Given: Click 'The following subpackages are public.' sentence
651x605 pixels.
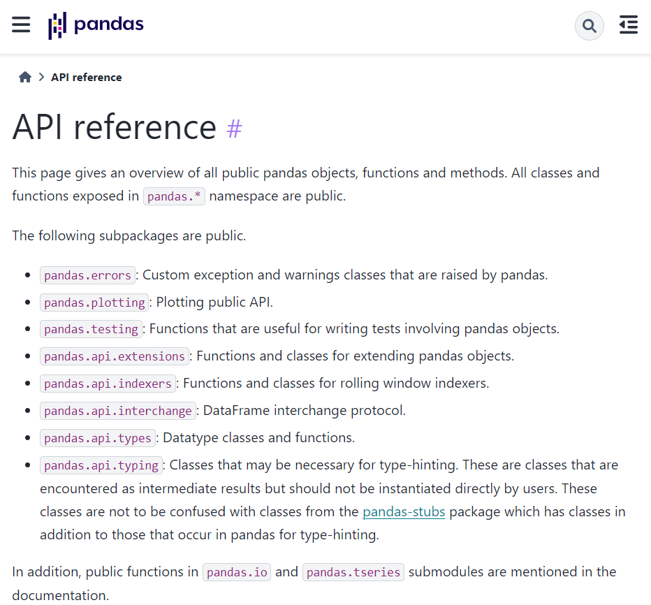Looking at the screenshot, I should (x=129, y=236).
